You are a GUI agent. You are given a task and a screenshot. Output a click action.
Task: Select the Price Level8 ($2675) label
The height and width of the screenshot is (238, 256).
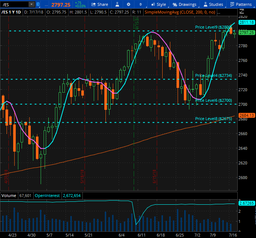coord(214,119)
